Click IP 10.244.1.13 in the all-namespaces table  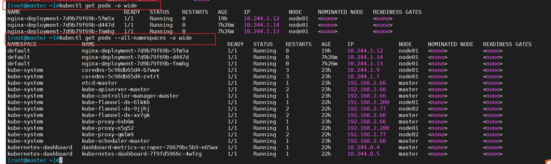365,63
